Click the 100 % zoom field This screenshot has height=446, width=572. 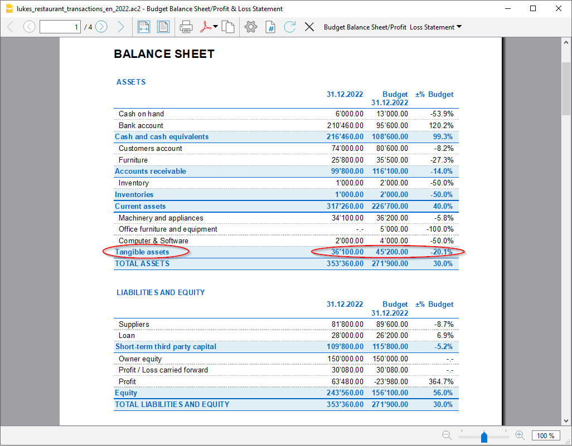click(x=546, y=435)
